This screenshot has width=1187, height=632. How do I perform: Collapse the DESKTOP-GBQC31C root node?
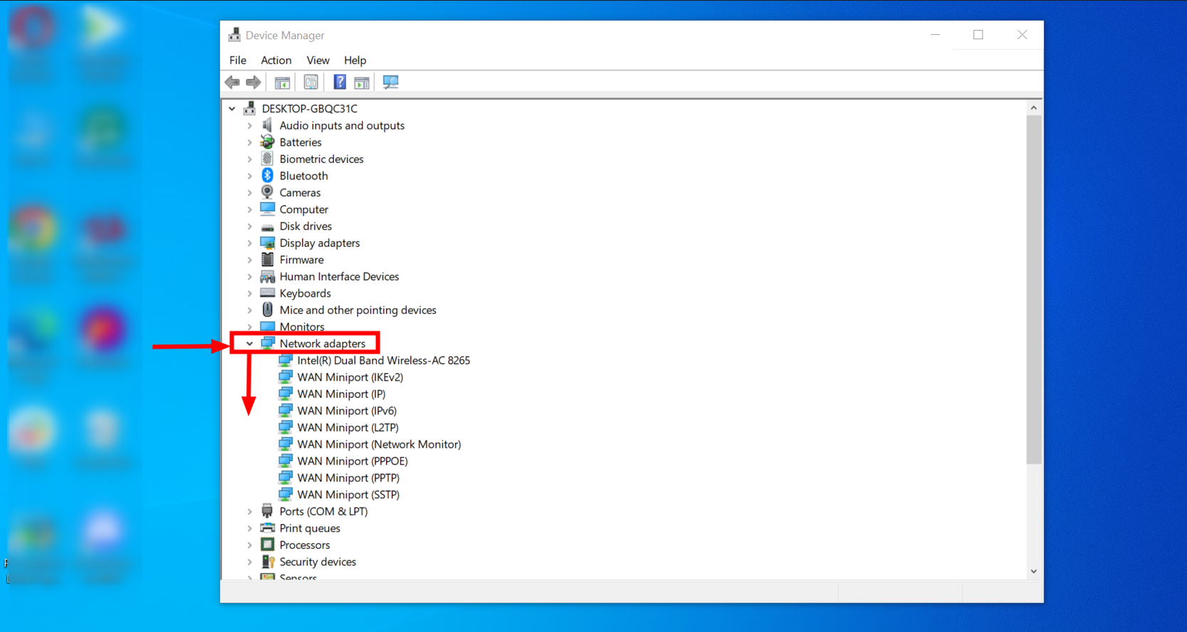coord(232,109)
